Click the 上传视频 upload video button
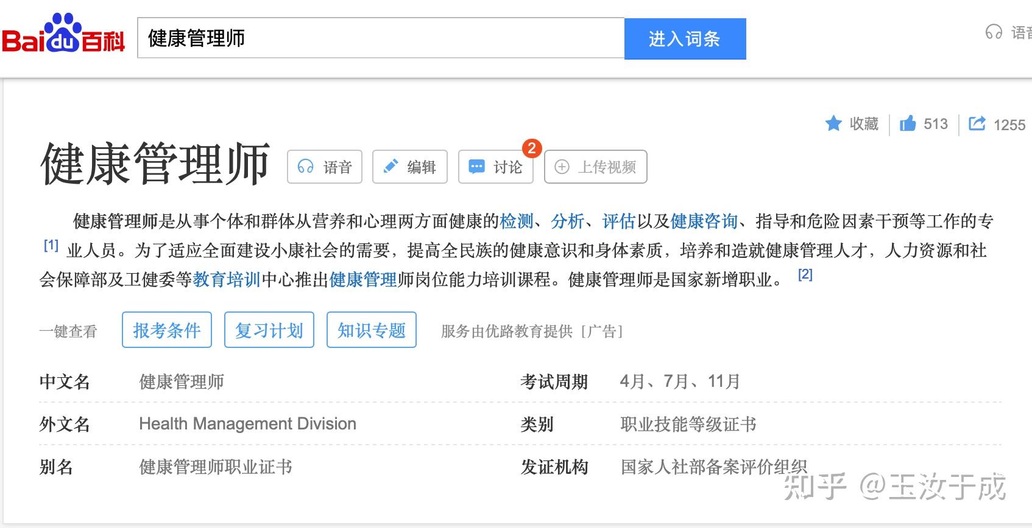 595,167
